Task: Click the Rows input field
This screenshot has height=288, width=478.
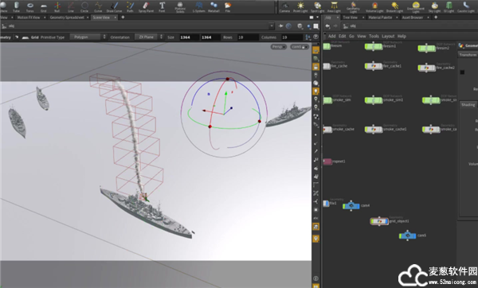Action: [248, 37]
